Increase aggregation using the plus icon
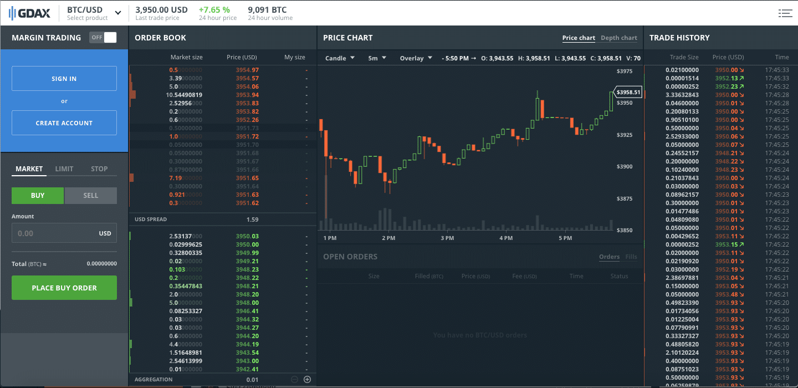 click(x=307, y=379)
